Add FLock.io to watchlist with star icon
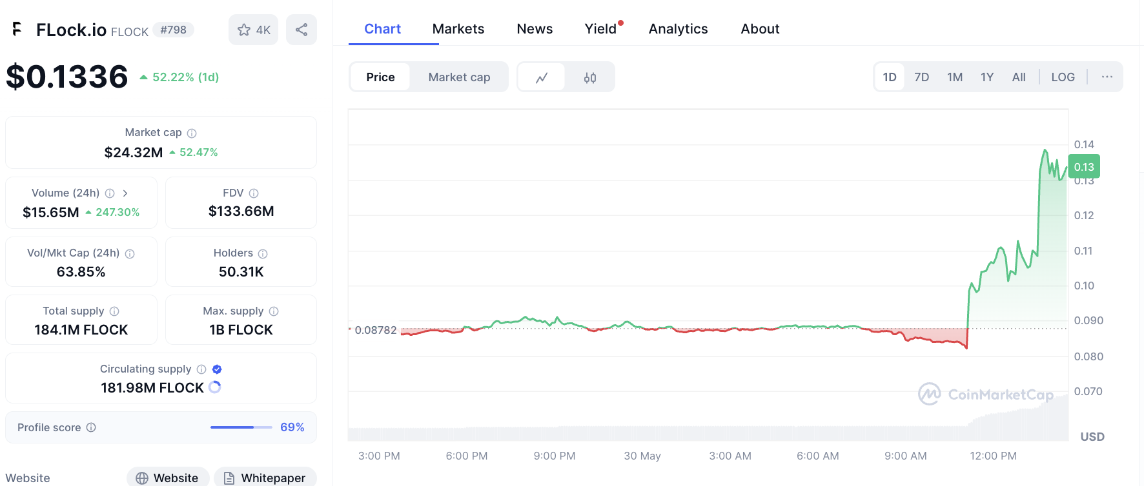The width and height of the screenshot is (1144, 486). coord(253,30)
